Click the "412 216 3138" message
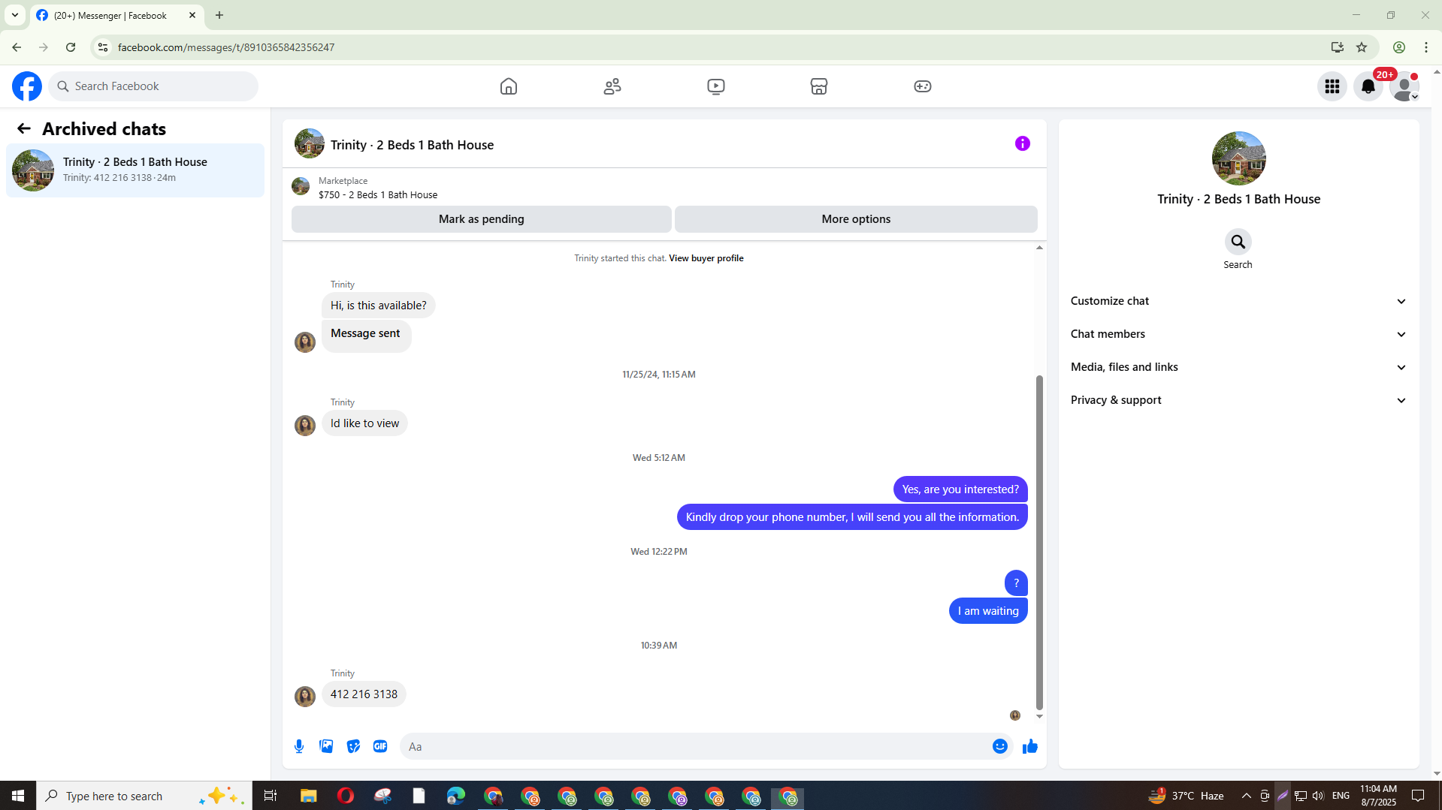Image resolution: width=1442 pixels, height=810 pixels. pos(364,694)
